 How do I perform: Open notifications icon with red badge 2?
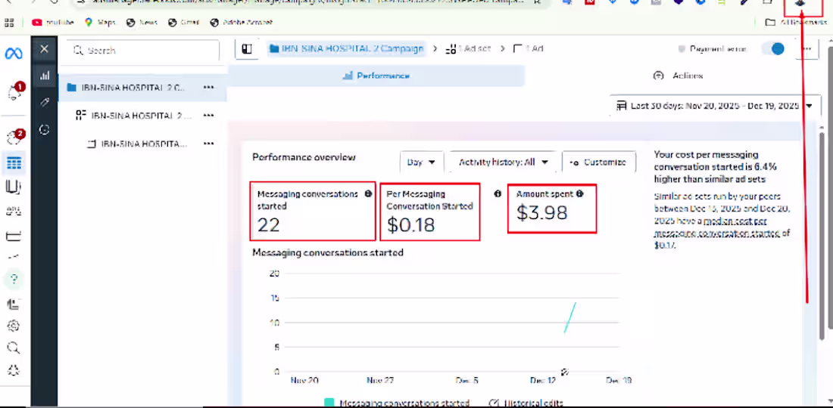click(14, 138)
